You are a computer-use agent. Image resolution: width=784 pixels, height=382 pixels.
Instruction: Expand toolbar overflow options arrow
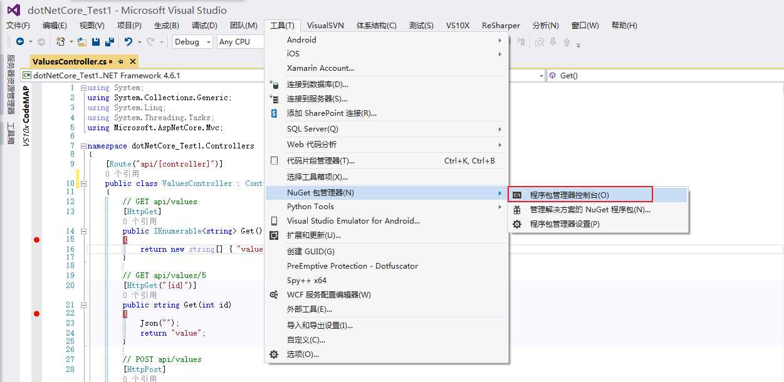point(578,44)
